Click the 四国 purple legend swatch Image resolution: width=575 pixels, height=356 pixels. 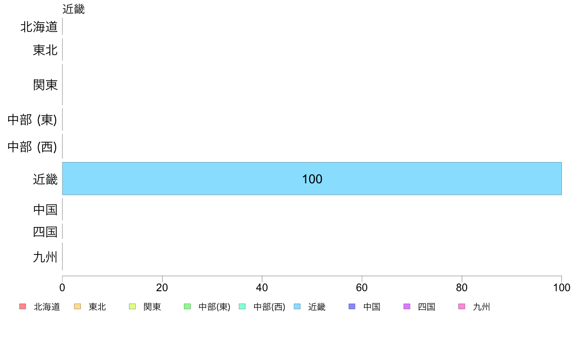(x=407, y=307)
